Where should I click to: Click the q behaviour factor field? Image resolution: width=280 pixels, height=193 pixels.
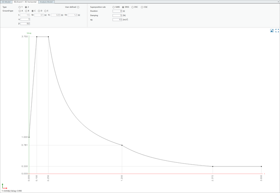[x=25, y=20]
